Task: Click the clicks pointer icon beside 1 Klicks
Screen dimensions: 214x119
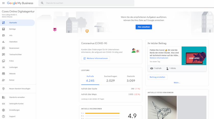Action: 167,68
